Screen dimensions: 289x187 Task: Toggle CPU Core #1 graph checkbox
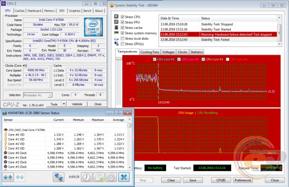coord(154,59)
